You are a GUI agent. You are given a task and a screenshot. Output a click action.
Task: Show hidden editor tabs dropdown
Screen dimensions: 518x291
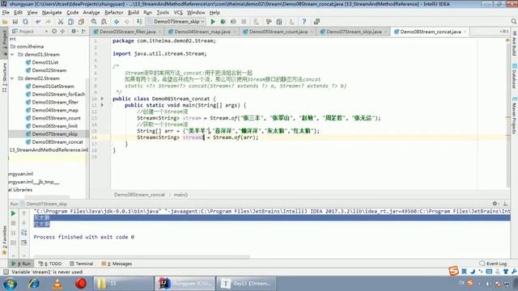504,32
